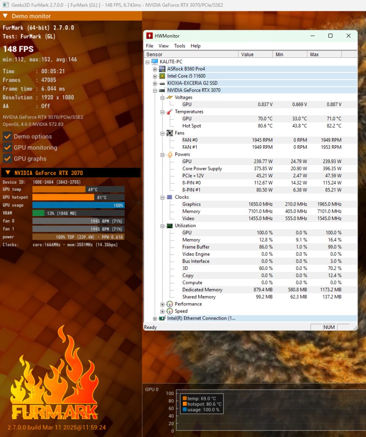
Task: Maximize the HWMonitor window
Action: 330,36
